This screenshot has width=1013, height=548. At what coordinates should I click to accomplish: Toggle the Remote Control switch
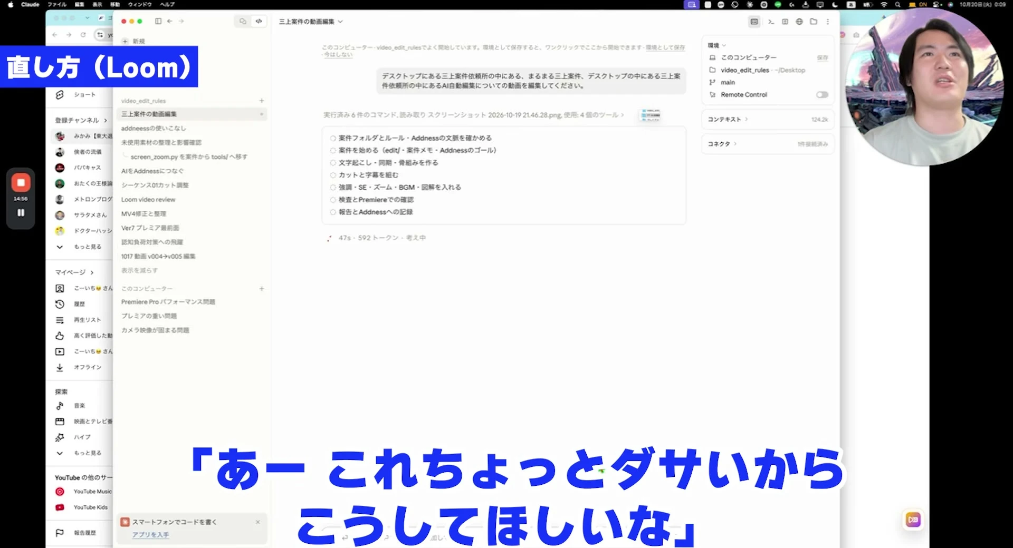822,95
